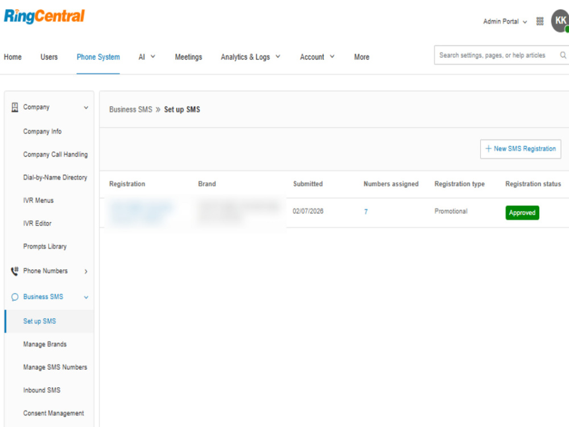Click the Submitted column header

pos(308,184)
